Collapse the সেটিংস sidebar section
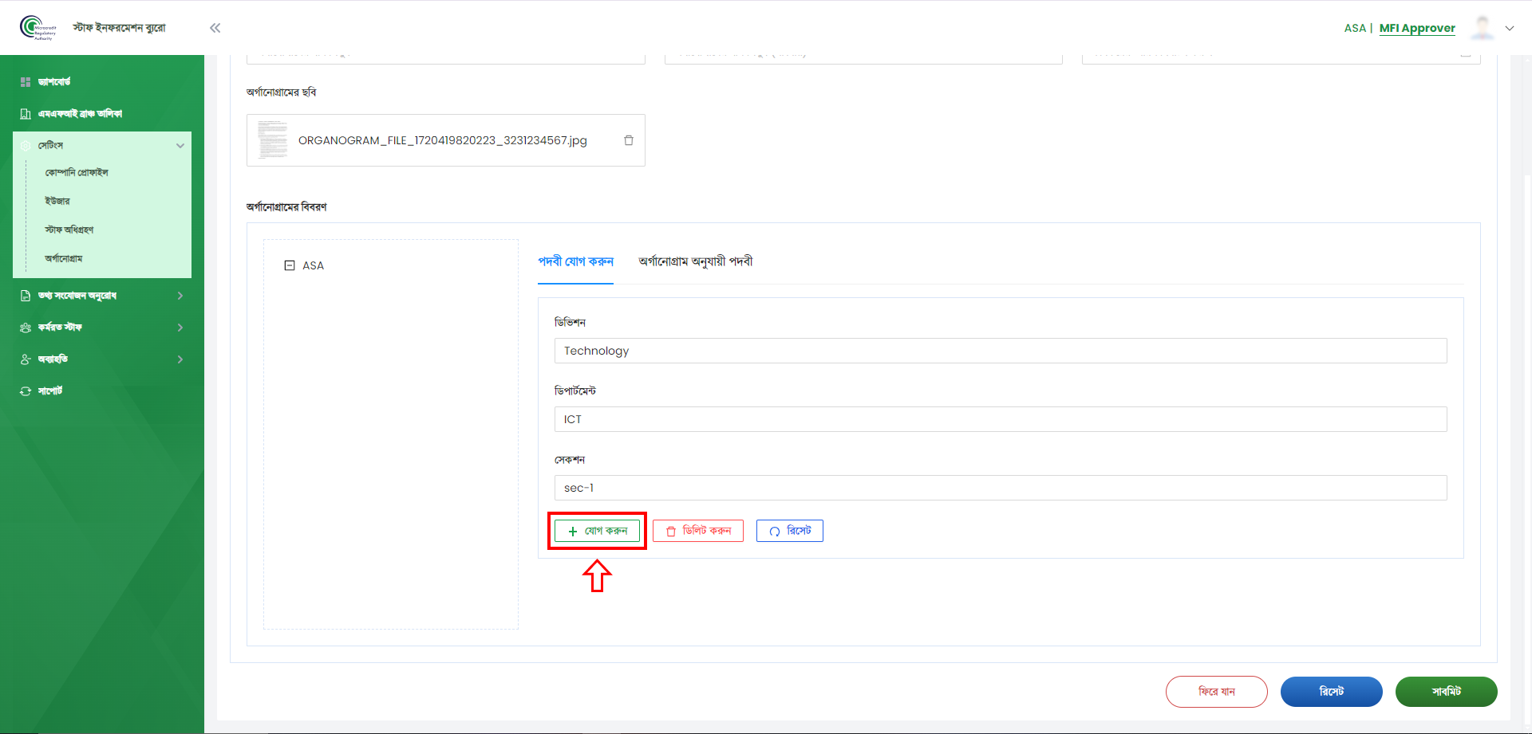Screen dimensions: 1532x734 coord(102,146)
